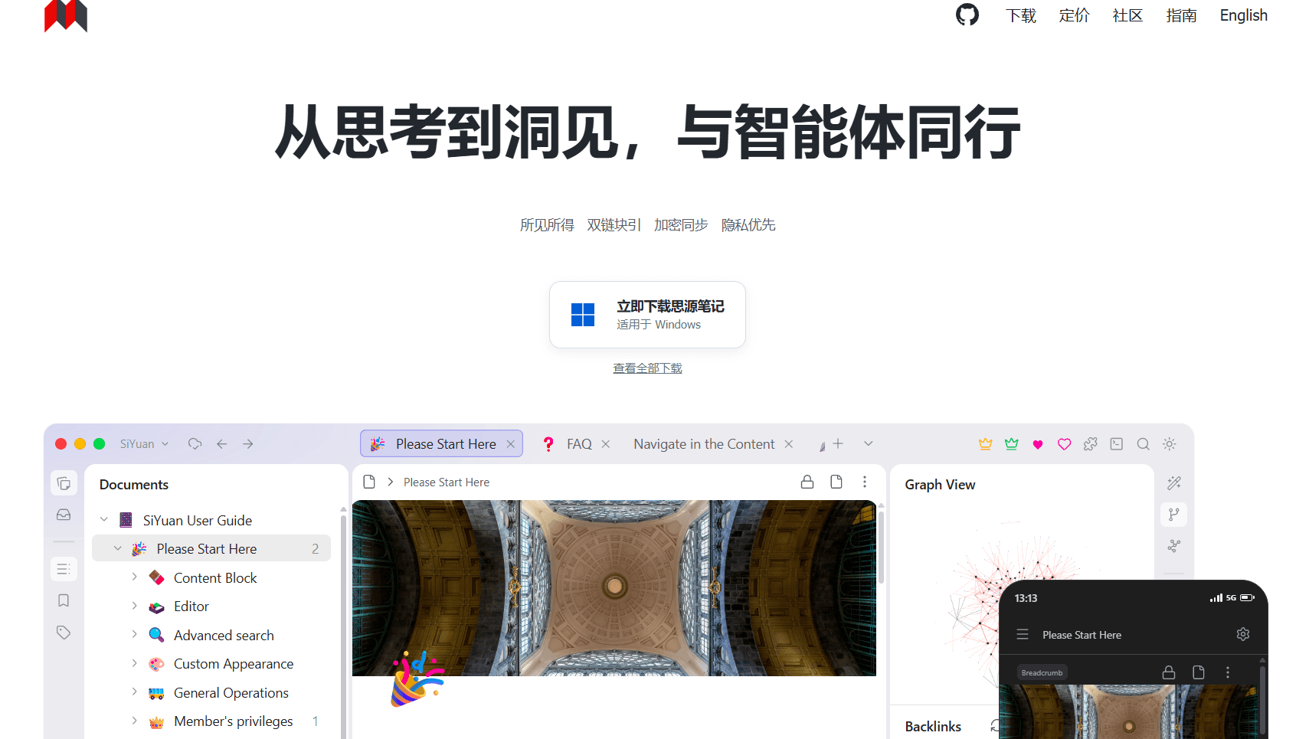
Task: Open the tab list chevron dropdown
Action: (x=869, y=443)
